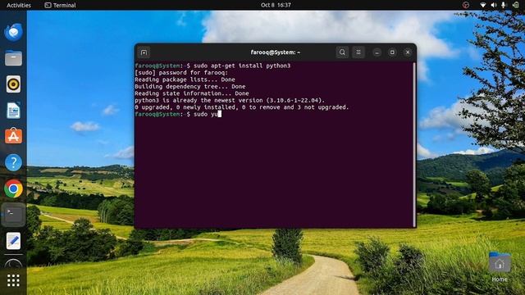Select the Terminal icon in dock
The image size is (525, 295).
[13, 215]
